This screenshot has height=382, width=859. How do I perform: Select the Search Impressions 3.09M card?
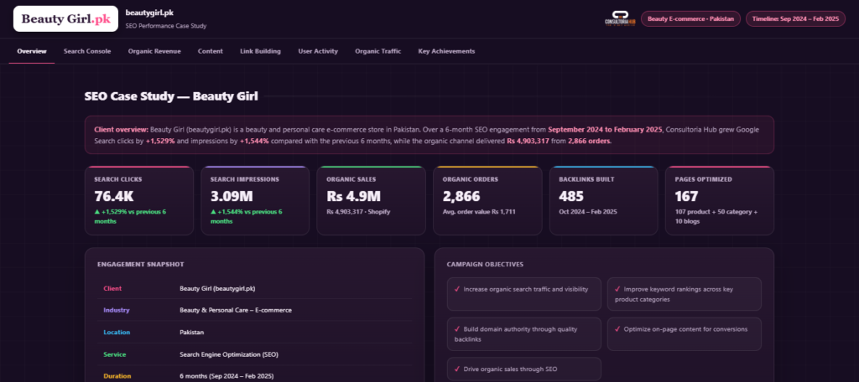pos(255,201)
